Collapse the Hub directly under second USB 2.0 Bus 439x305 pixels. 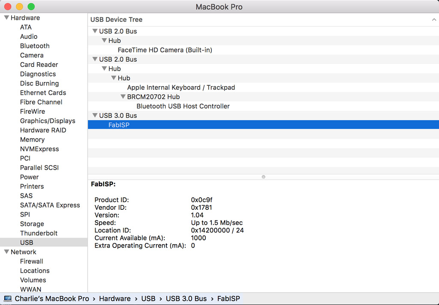click(x=104, y=69)
